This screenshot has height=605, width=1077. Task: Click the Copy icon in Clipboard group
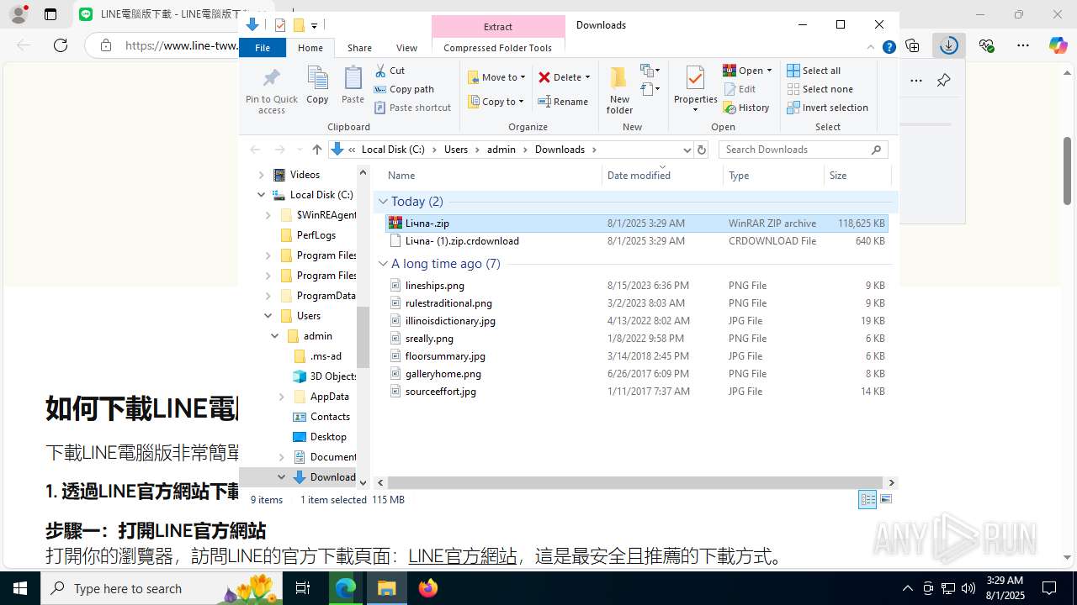tap(317, 85)
